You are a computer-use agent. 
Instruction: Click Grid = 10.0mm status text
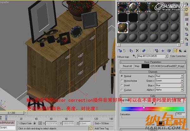[x=102, y=123]
